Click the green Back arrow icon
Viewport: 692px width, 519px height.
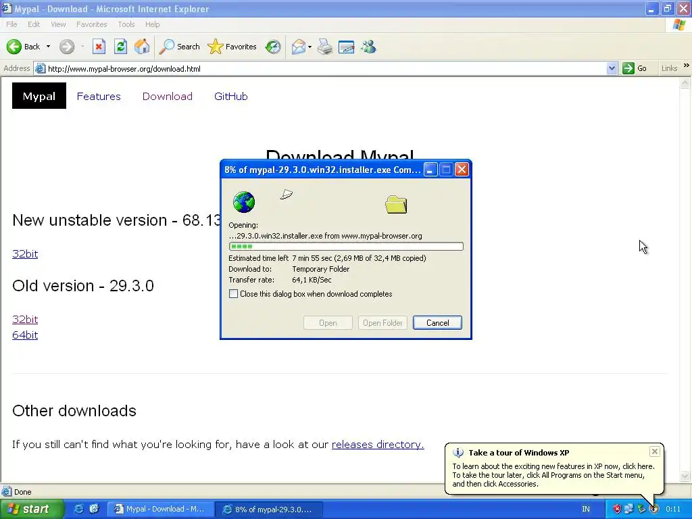pos(14,47)
